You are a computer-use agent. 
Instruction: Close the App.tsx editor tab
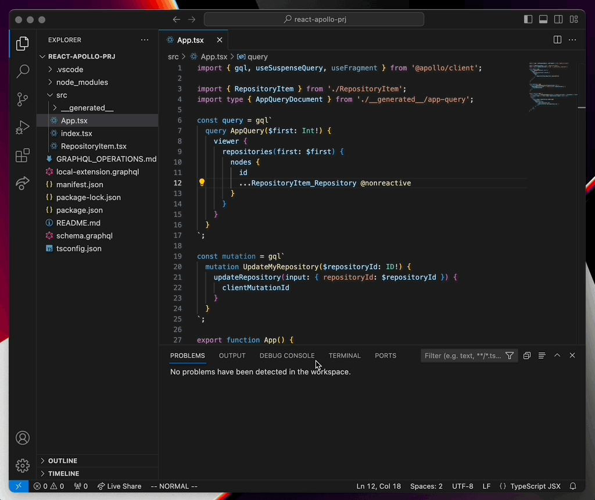(x=219, y=40)
